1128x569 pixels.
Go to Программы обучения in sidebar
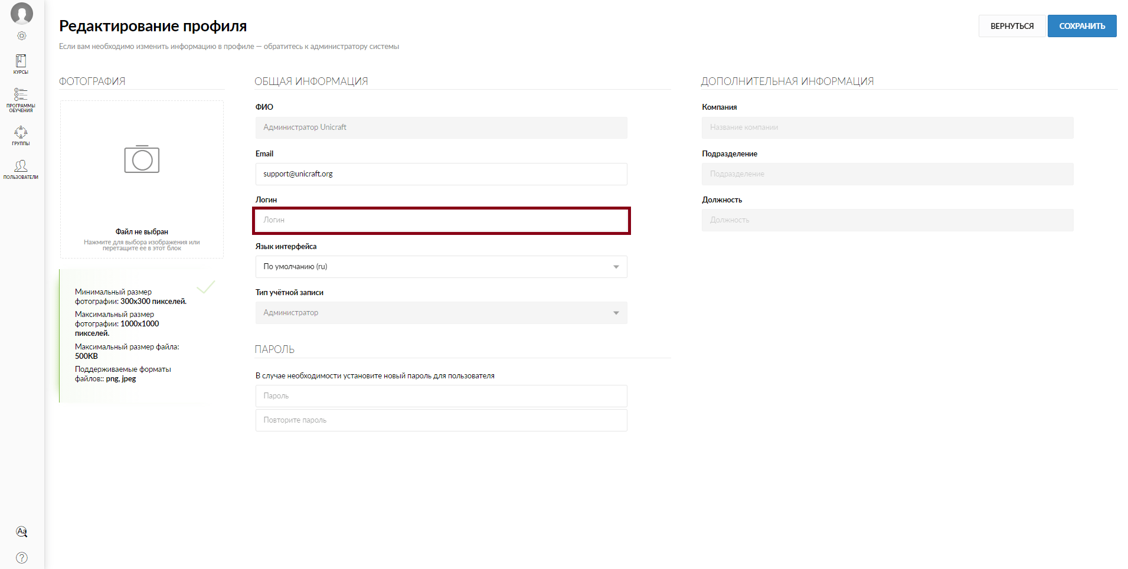pos(21,100)
